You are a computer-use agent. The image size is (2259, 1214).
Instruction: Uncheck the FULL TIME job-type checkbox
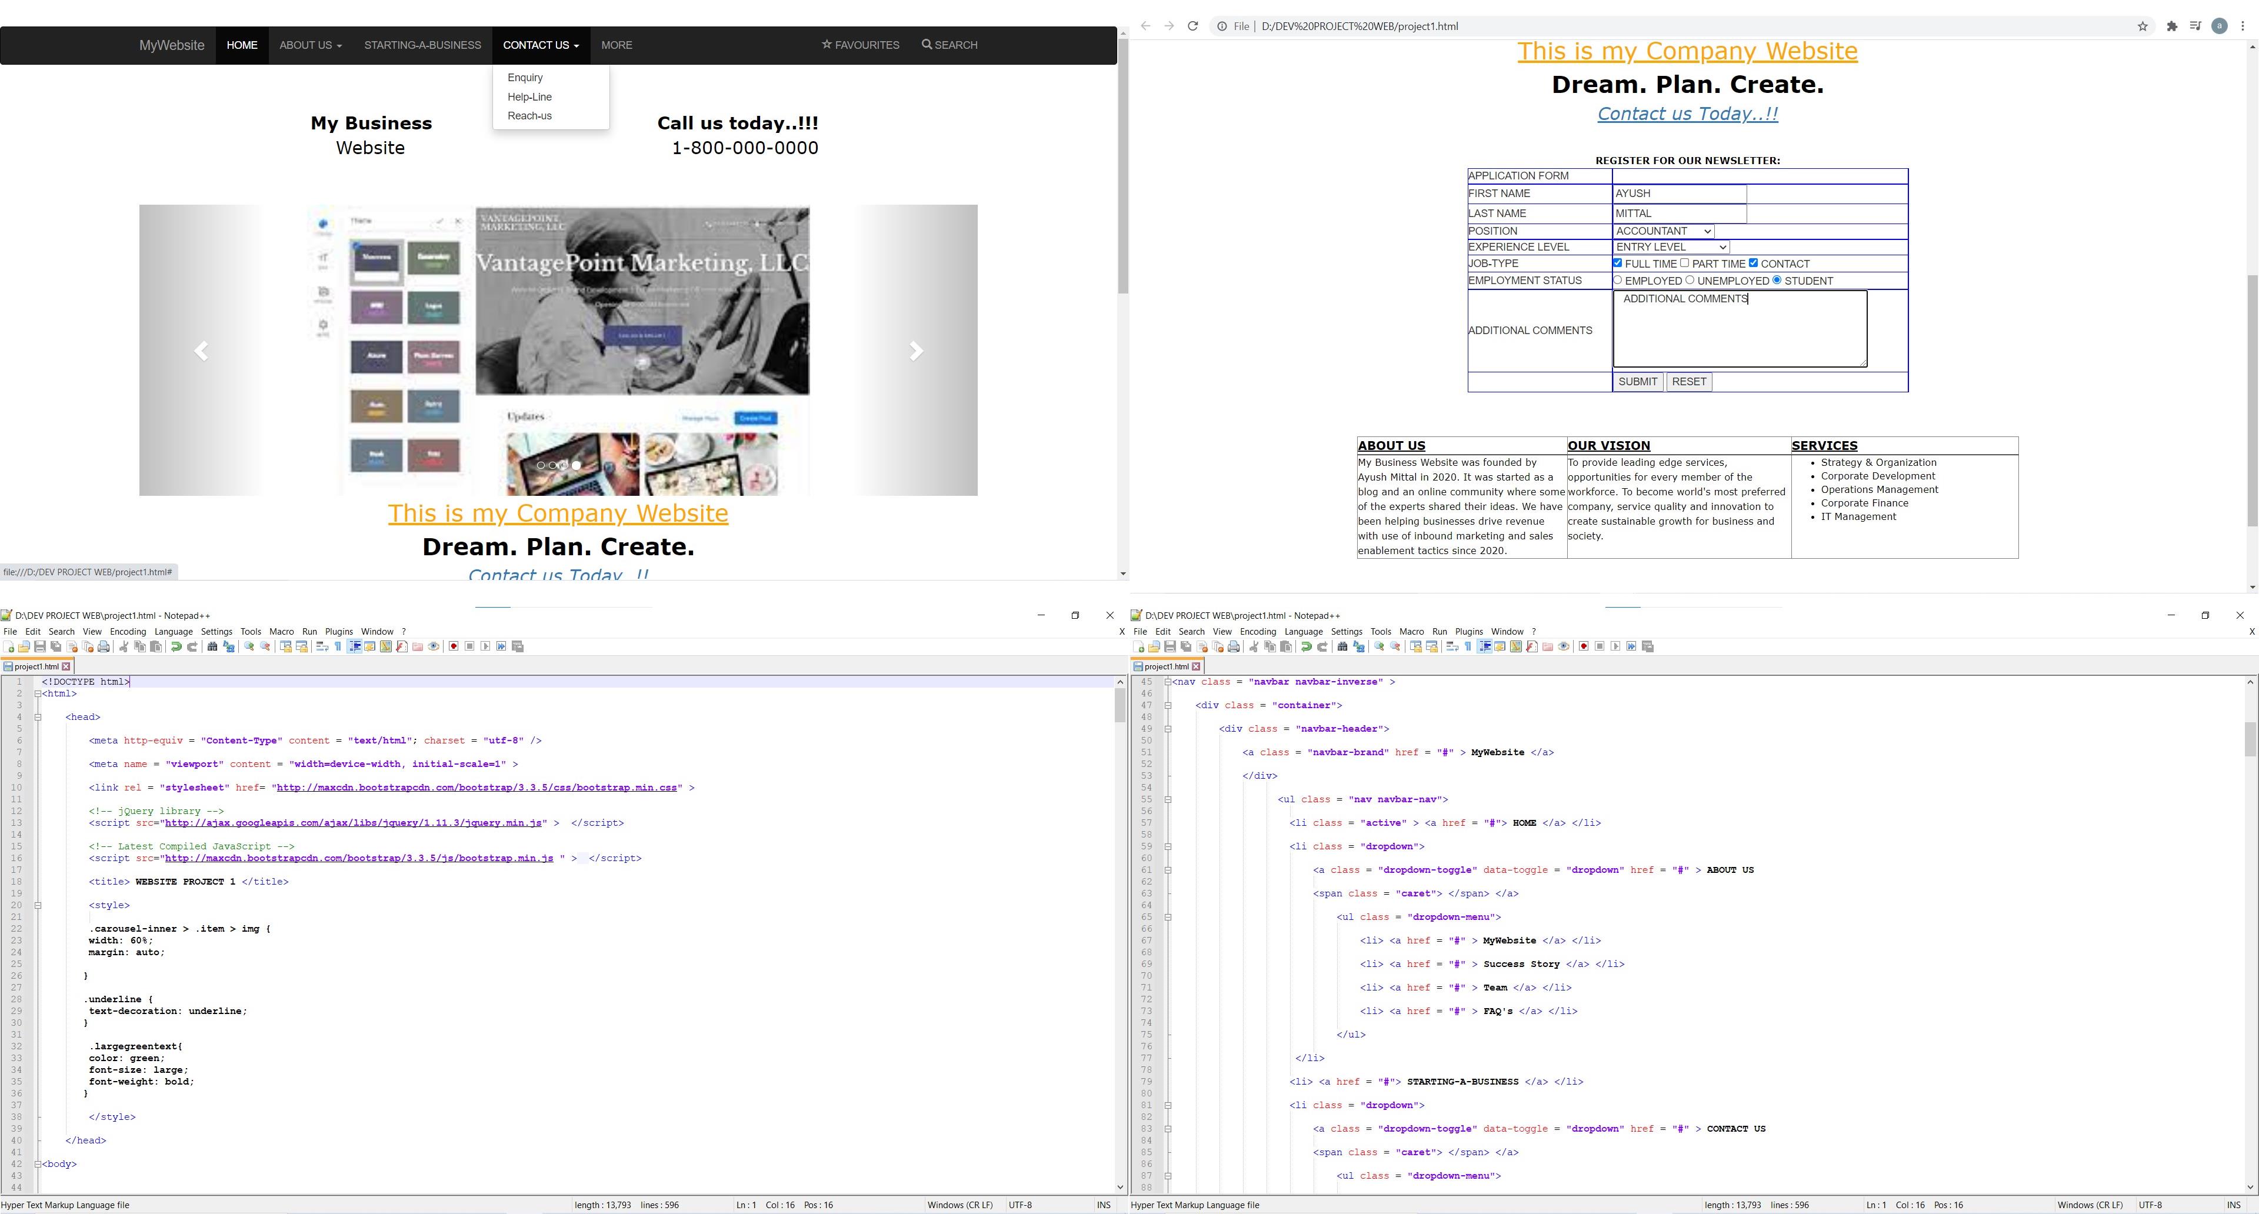(x=1618, y=263)
